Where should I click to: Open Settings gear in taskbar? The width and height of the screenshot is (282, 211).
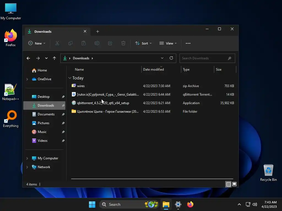click(x=178, y=204)
